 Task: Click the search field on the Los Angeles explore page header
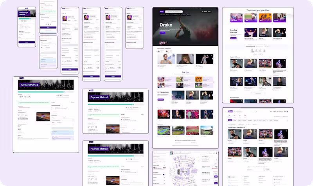(245, 111)
